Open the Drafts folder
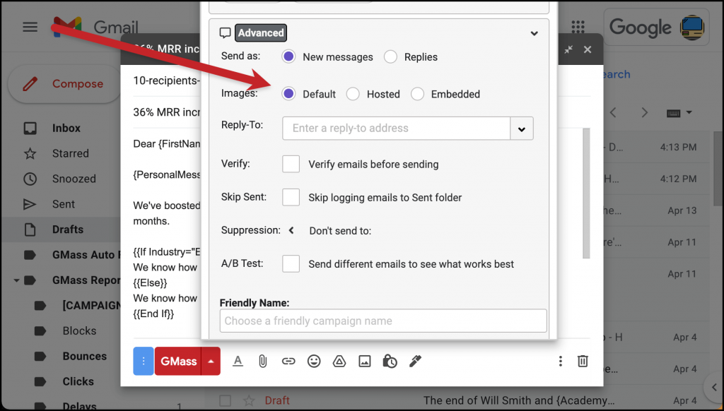Image resolution: width=724 pixels, height=411 pixels. 68,229
